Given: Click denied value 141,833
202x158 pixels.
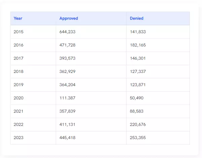Looking at the screenshot, I should point(138,32).
